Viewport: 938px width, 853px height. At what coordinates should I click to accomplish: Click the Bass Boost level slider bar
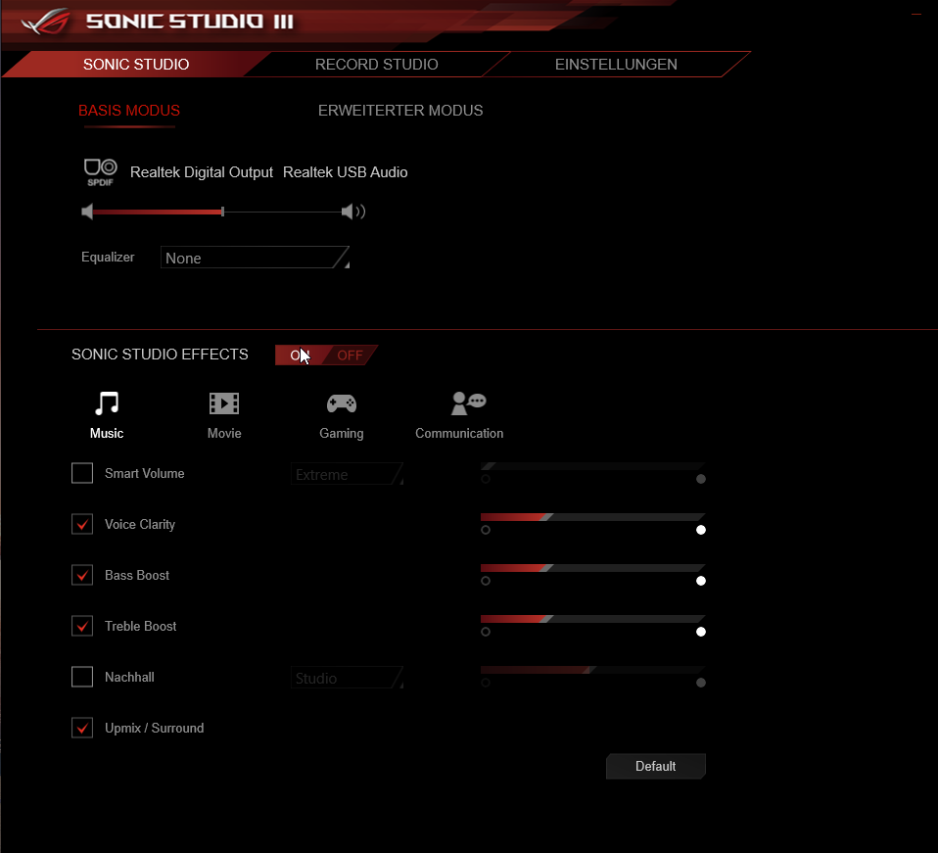pos(592,568)
